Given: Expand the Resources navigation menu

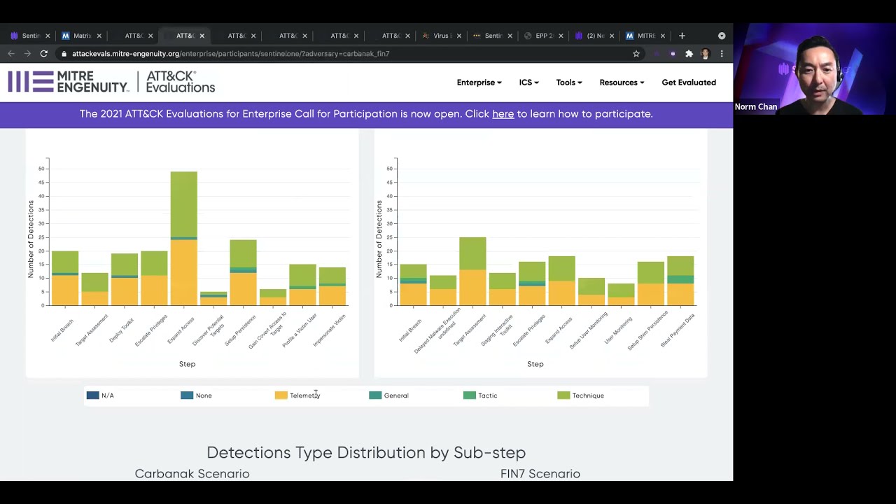Looking at the screenshot, I should coord(622,83).
